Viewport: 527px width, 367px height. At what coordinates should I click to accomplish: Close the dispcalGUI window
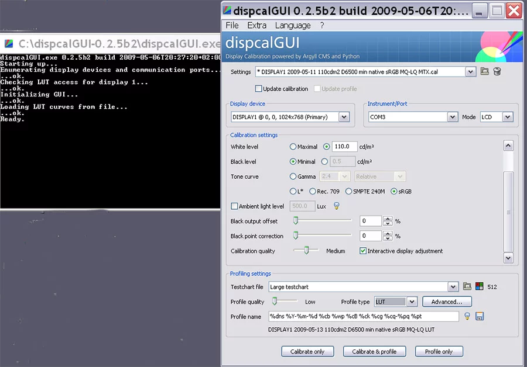pyautogui.click(x=514, y=11)
